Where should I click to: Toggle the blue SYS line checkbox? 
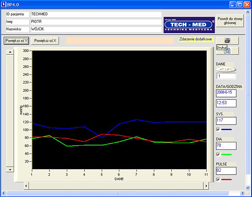(x=218, y=130)
